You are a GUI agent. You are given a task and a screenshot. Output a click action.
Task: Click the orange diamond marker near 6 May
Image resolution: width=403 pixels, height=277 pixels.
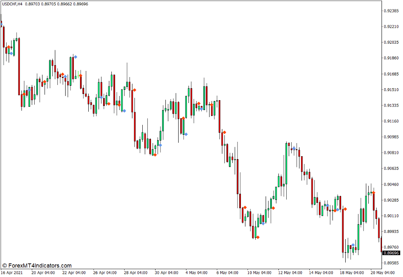point(224,132)
